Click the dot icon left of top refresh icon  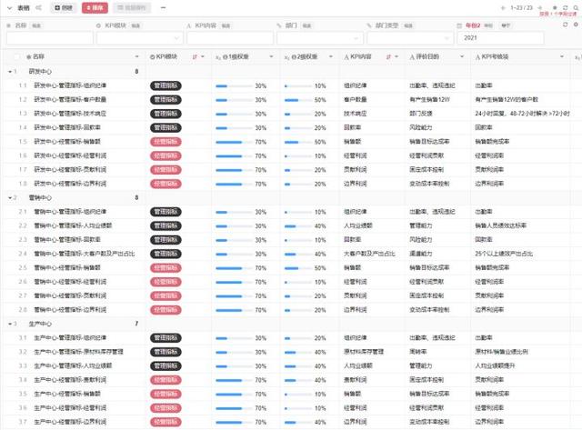click(x=555, y=8)
